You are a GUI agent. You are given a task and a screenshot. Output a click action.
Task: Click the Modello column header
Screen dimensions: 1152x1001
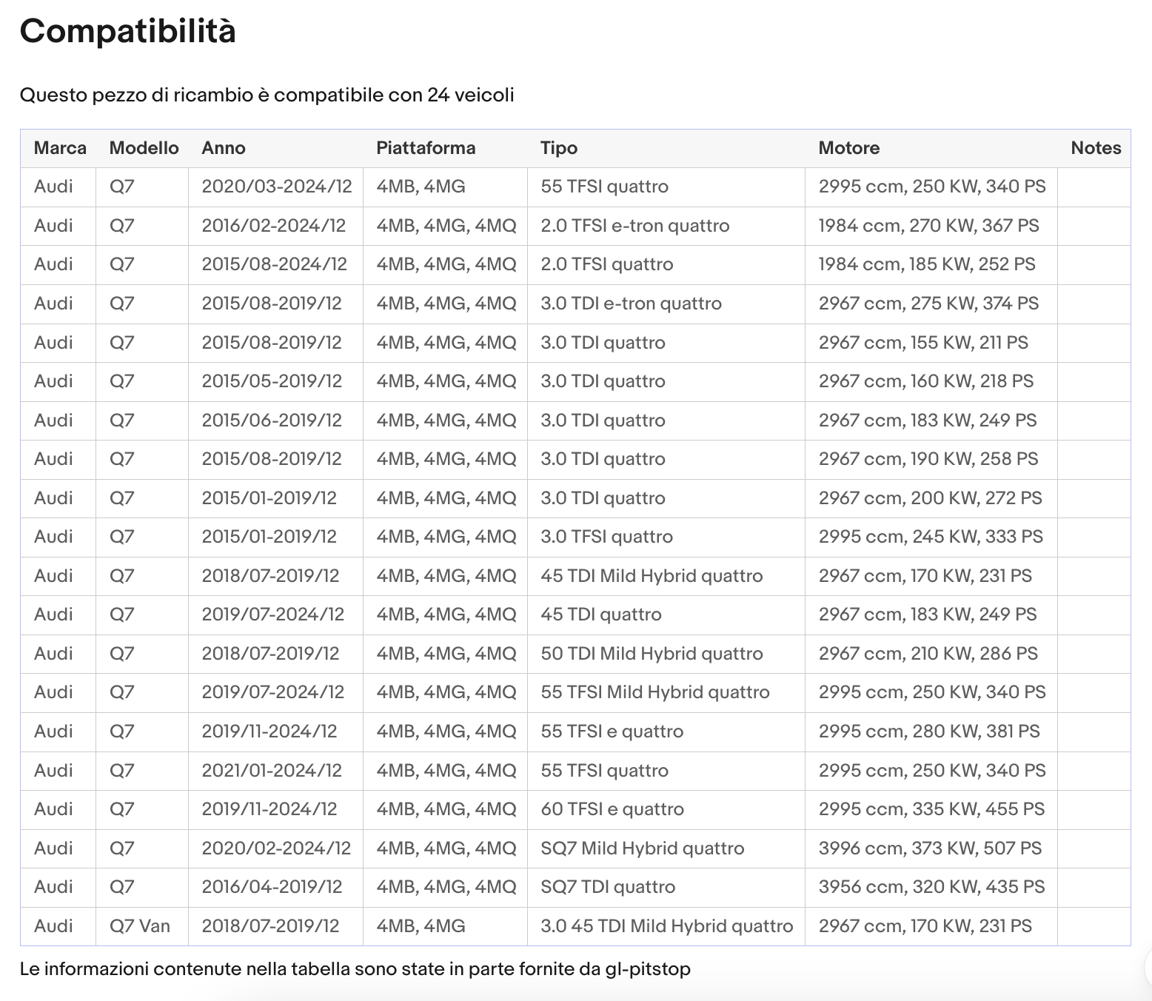click(144, 148)
